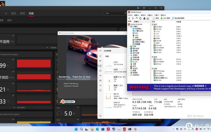The height and width of the screenshot is (132, 211).
Task: Click the AIDA64 up-level arrow
Action: click(137, 18)
